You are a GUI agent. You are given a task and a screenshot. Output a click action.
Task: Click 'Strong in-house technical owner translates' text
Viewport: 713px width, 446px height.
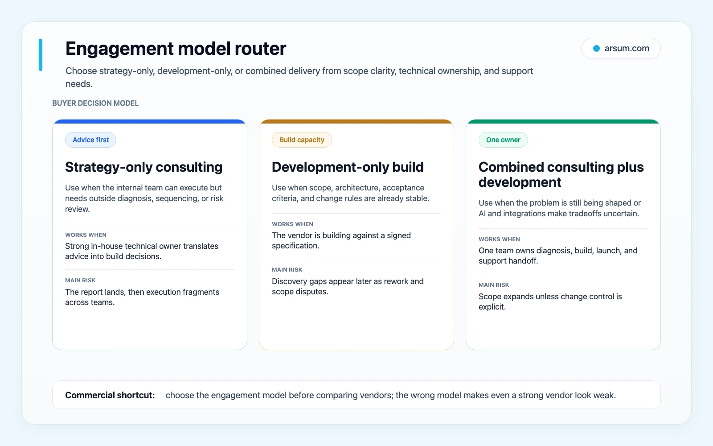[x=142, y=251]
